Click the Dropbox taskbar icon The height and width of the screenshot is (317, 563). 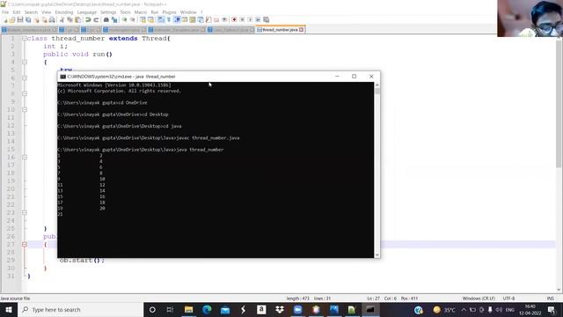tap(280, 309)
